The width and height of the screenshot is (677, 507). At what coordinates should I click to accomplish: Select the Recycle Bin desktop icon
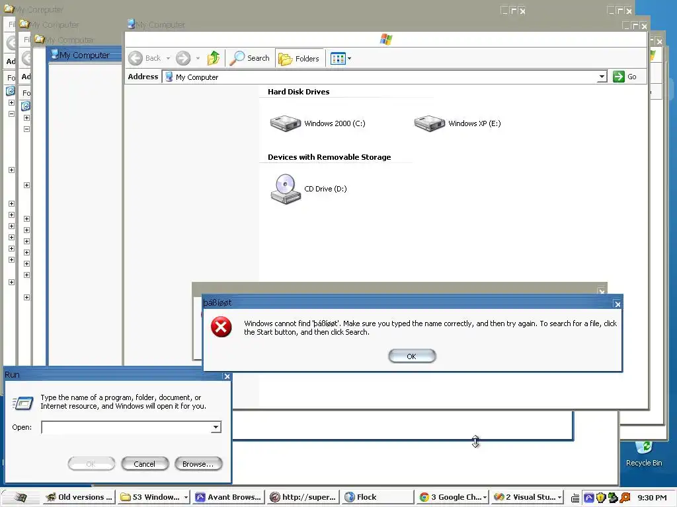pyautogui.click(x=644, y=453)
